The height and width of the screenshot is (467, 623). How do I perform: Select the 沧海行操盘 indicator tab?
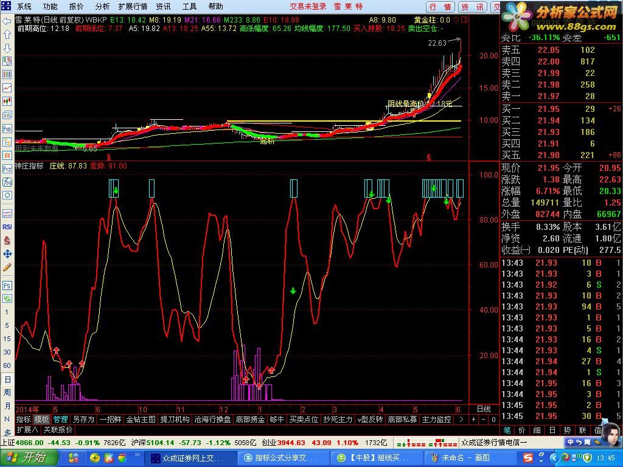coord(212,420)
